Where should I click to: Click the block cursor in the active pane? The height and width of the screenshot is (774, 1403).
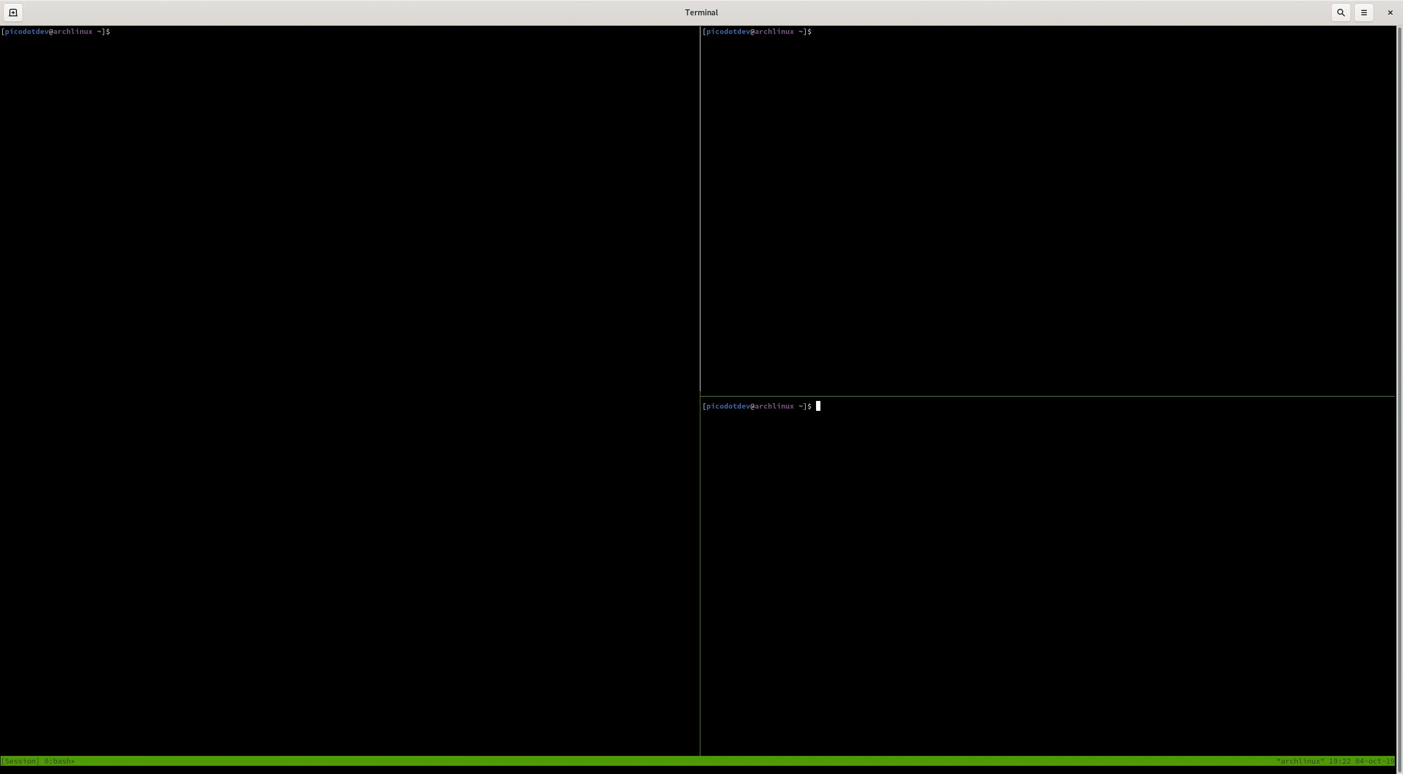(818, 406)
